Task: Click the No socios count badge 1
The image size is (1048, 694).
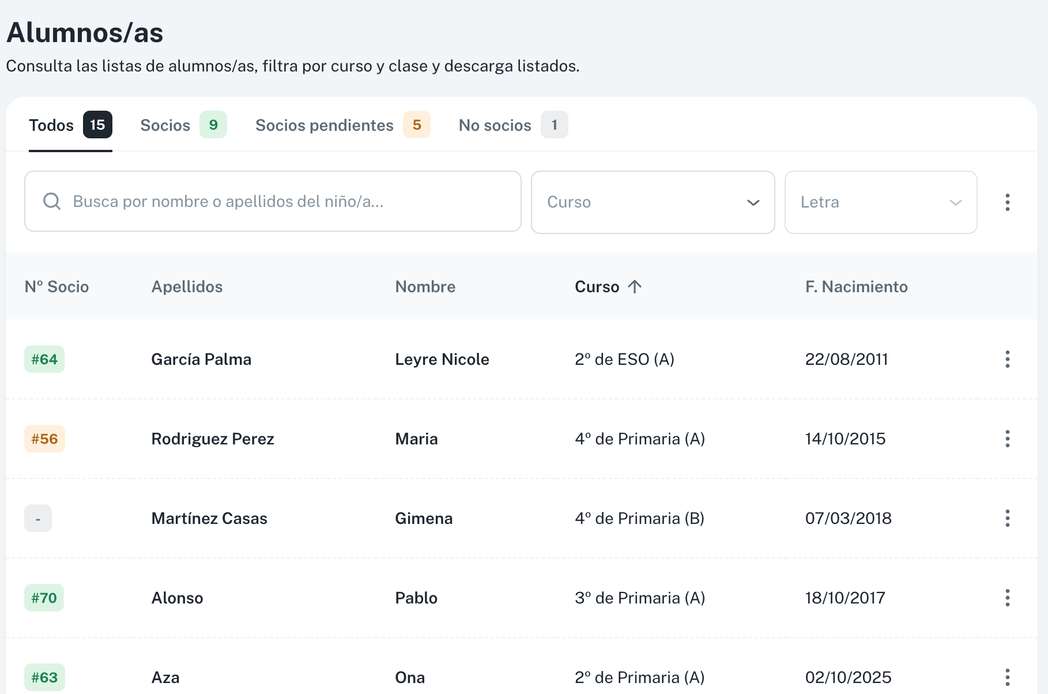Action: [x=555, y=125]
